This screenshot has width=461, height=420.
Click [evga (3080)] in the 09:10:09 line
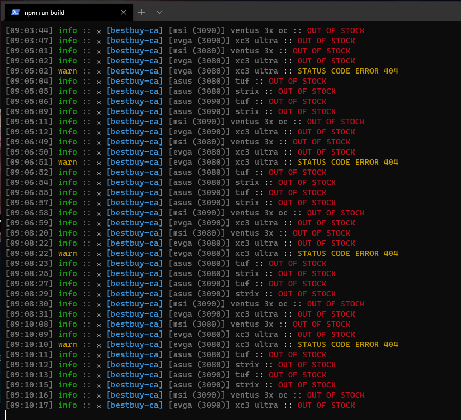tap(199, 334)
